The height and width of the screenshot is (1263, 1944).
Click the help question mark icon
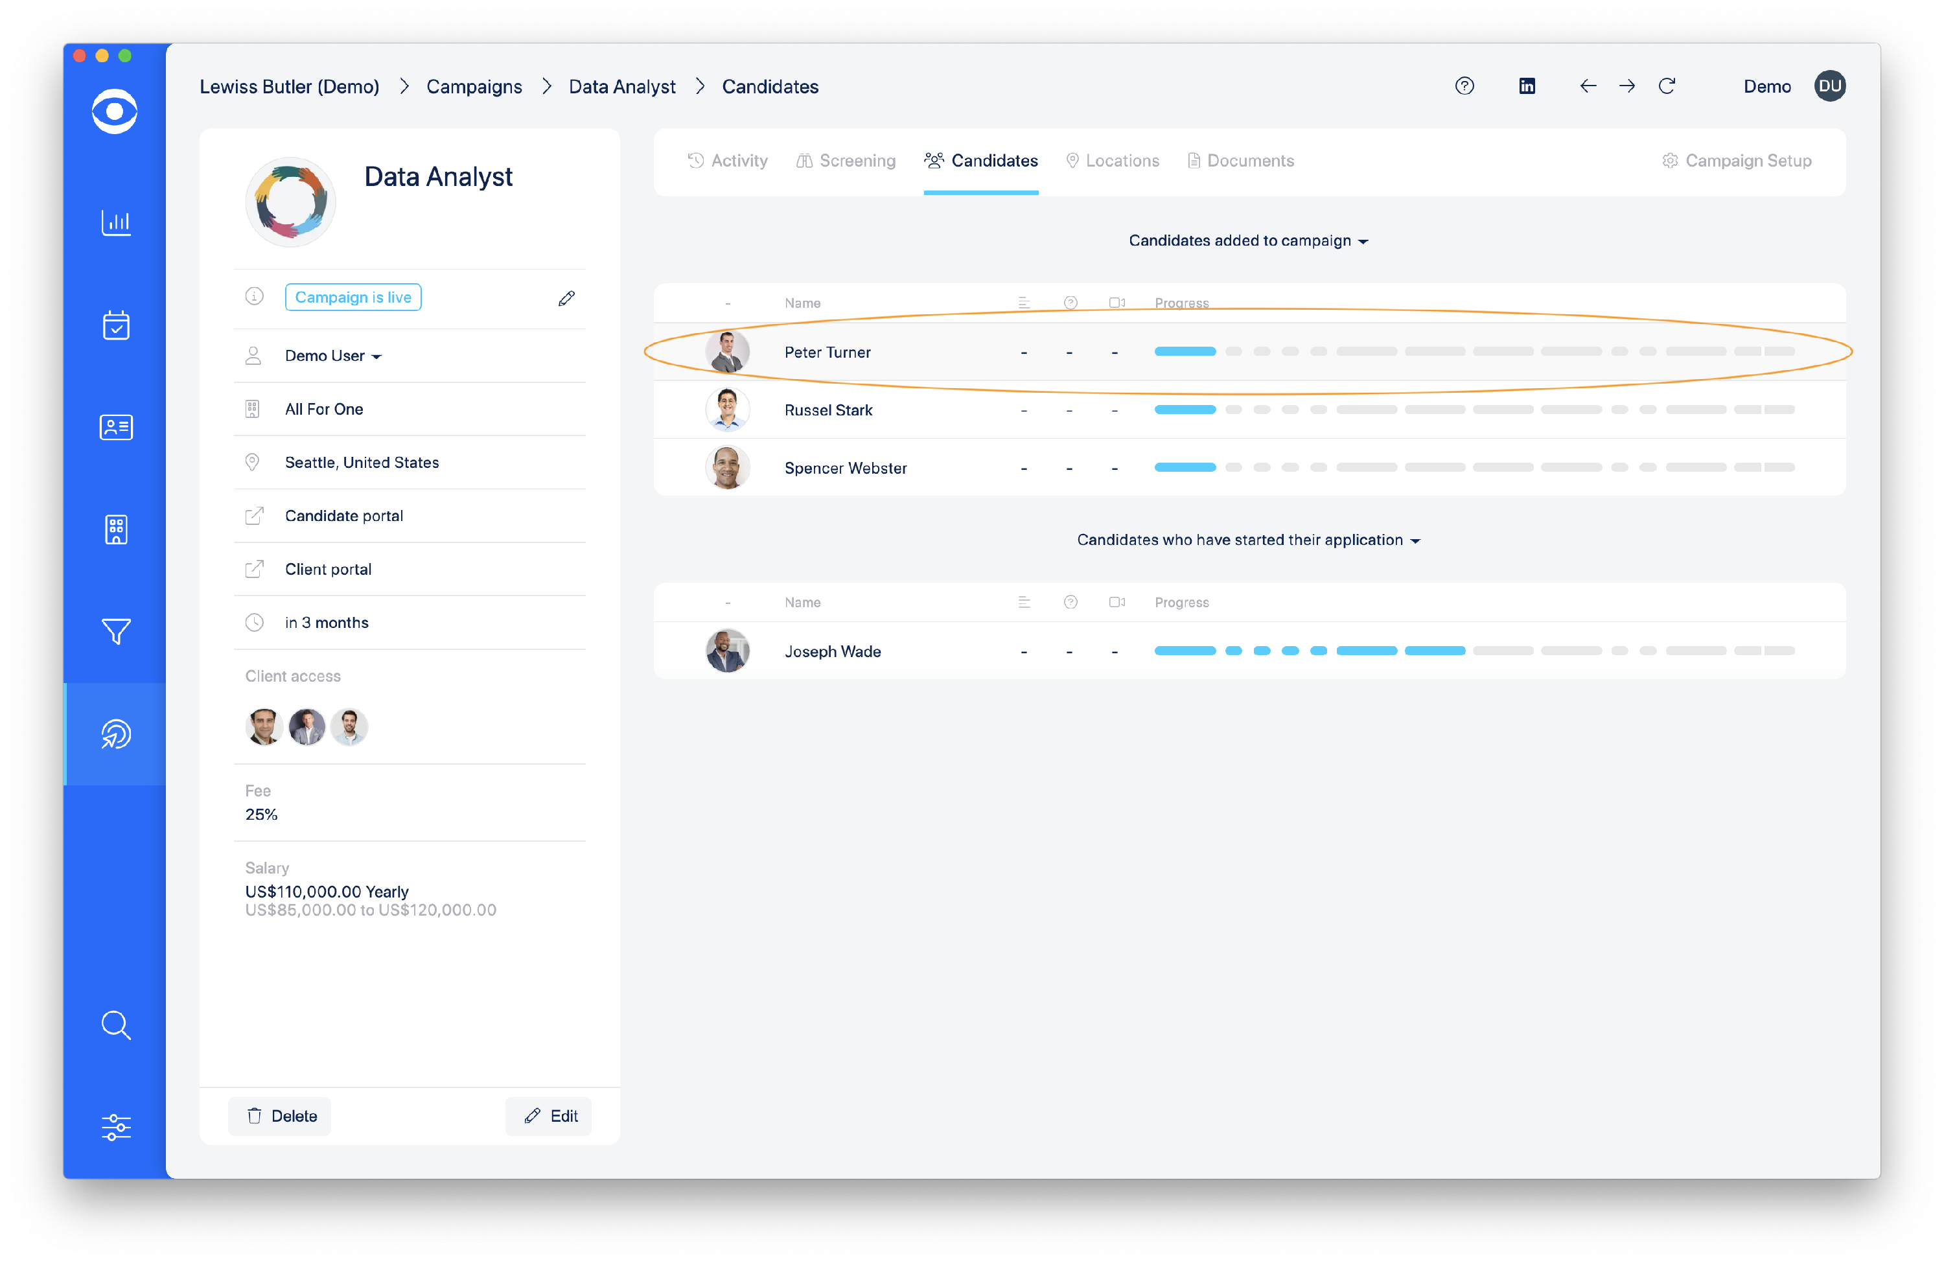pyautogui.click(x=1464, y=86)
